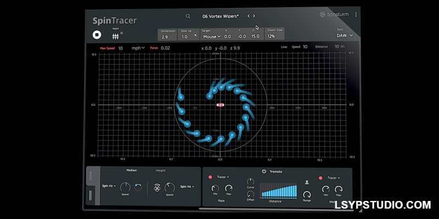The image size is (439, 219).
Task: Switch to the Height tab
Action: pos(161,170)
